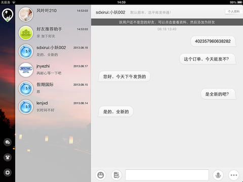243x182 pixels.
Task: Select the 假期国际 conversation name
Action: pyautogui.click(x=45, y=84)
